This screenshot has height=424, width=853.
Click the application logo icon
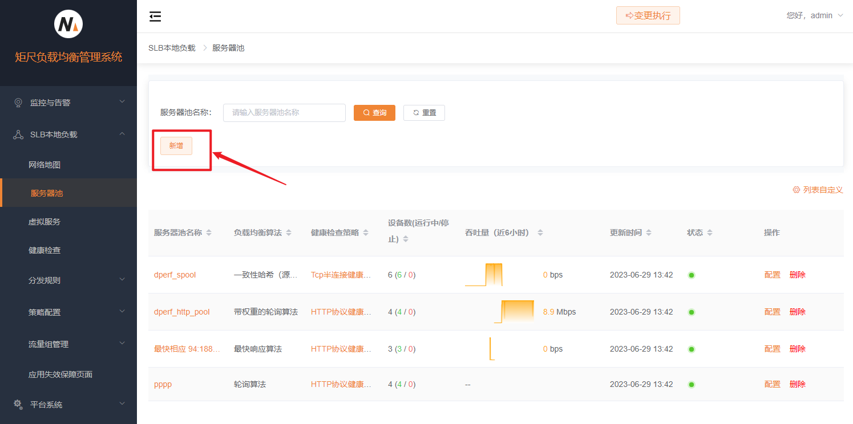[x=68, y=25]
